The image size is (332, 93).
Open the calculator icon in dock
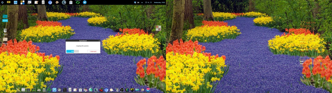tap(44, 90)
